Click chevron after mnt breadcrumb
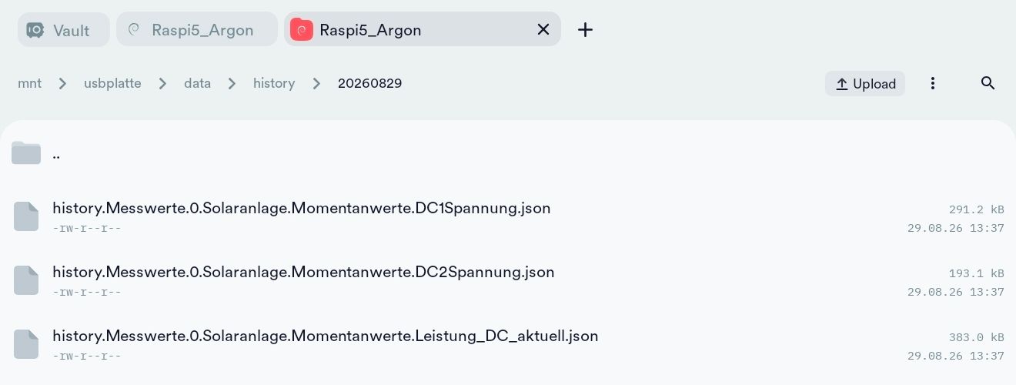This screenshot has width=1016, height=385. [63, 83]
